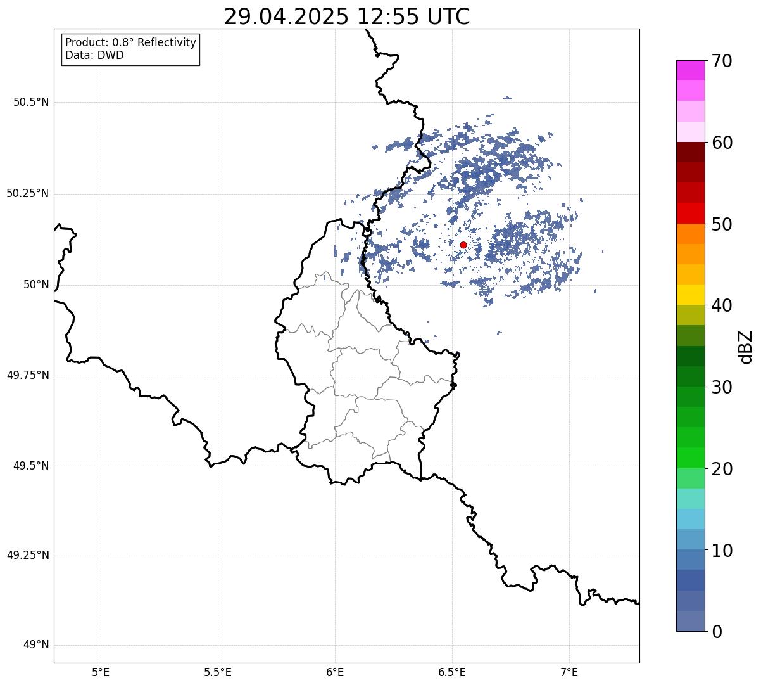This screenshot has width=761, height=685.
Task: Click the 30 colorbar tick label
Action: 722,387
